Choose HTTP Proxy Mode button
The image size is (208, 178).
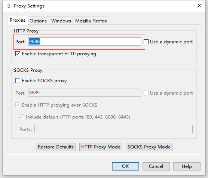101,147
